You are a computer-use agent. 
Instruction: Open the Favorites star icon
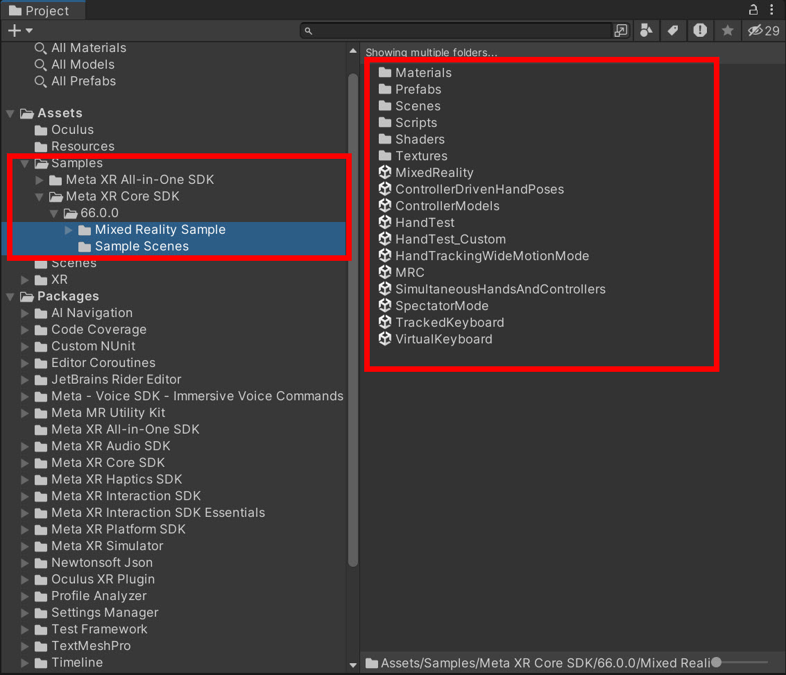[x=727, y=31]
